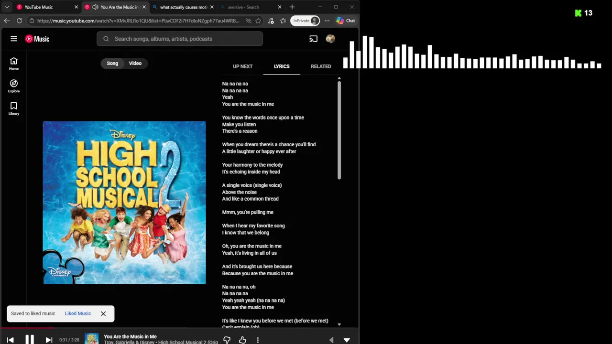The width and height of the screenshot is (612, 344).
Task: Click the elapsed time 0:31 / 3:28
Action: 69,340
